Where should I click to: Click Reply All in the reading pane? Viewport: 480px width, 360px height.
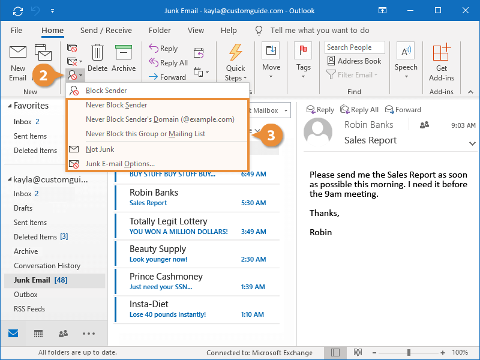(x=359, y=110)
